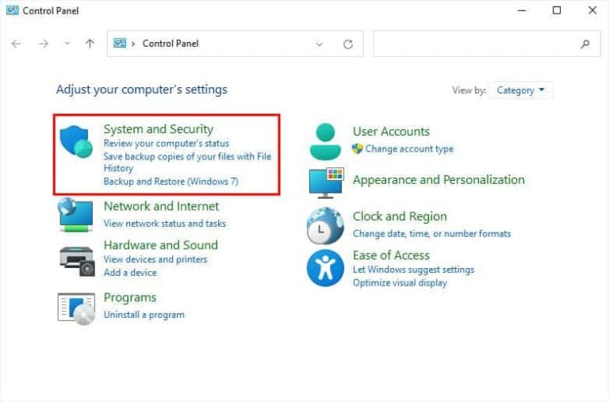Open Ease of Access icon
The height and width of the screenshot is (402, 609).
pos(325,268)
